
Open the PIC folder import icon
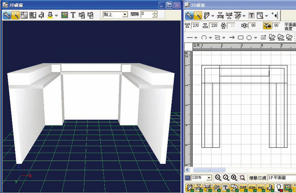pyautogui.click(x=290, y=37)
